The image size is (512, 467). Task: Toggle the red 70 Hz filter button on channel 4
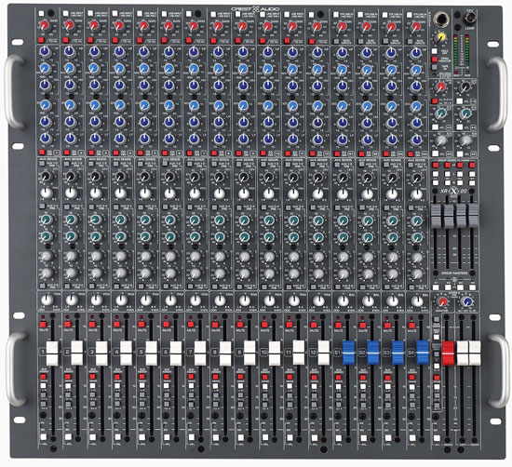click(115, 40)
